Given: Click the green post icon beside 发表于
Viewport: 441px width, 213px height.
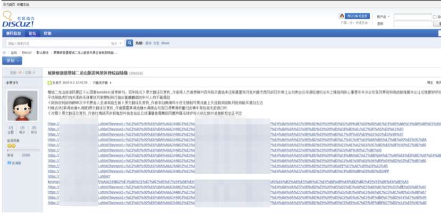Looking at the screenshot, I should 50,83.
